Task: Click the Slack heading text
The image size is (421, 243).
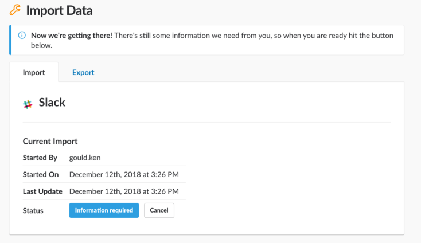Action: pyautogui.click(x=52, y=103)
